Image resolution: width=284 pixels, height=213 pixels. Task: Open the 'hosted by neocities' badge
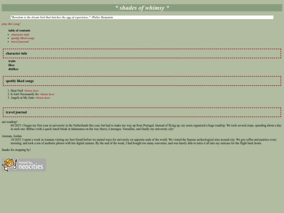click(24, 165)
